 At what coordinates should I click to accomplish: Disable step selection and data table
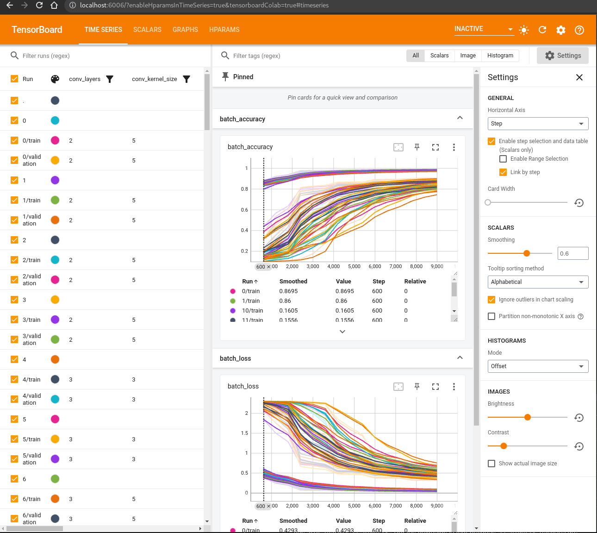click(x=491, y=141)
